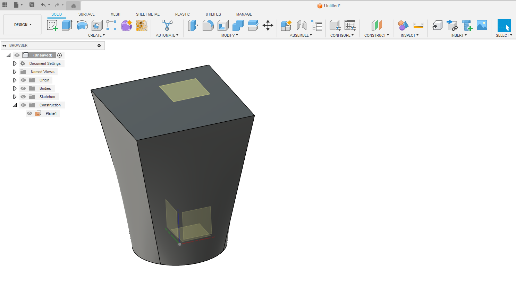Viewport: 516px width, 305px height.
Task: Expand the Bodies tree node
Action: [x=15, y=88]
